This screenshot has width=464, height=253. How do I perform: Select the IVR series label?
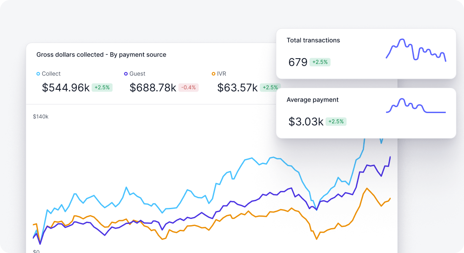pyautogui.click(x=221, y=74)
